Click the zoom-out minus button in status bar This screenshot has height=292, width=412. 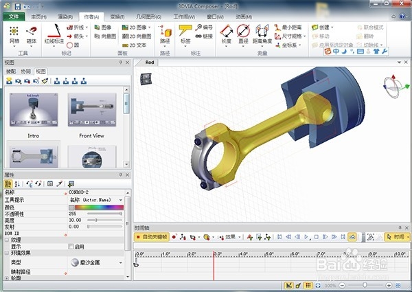(342, 285)
